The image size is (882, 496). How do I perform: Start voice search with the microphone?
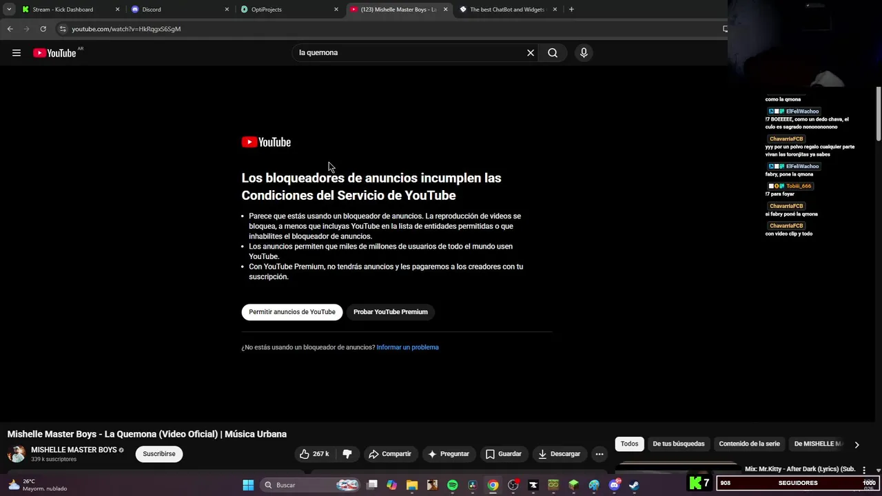click(x=584, y=53)
